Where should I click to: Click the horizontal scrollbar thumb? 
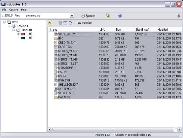[x=113, y=129]
